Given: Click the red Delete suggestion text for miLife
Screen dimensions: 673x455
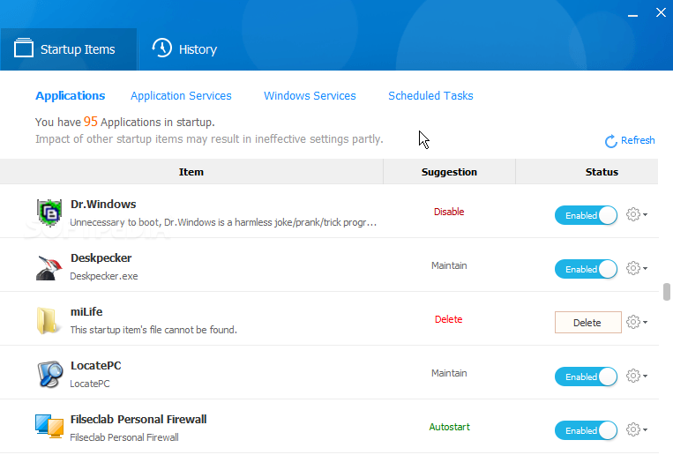Looking at the screenshot, I should tap(449, 319).
